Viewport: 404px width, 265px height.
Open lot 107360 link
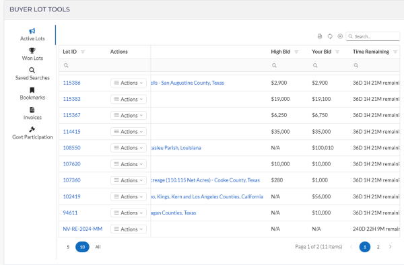(71, 180)
